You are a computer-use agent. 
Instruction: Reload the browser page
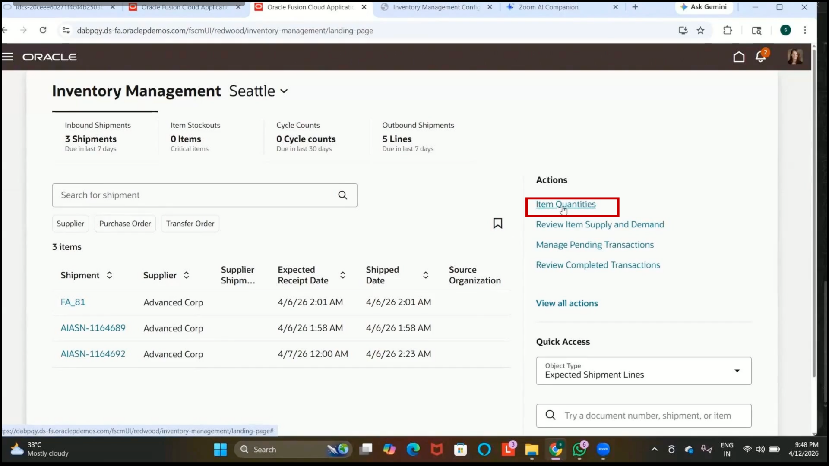pos(43,30)
